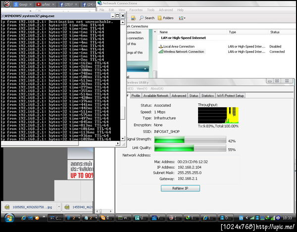The image size is (297, 232).
Task: Open the About(A) menu in wireless utility
Action: point(157,89)
